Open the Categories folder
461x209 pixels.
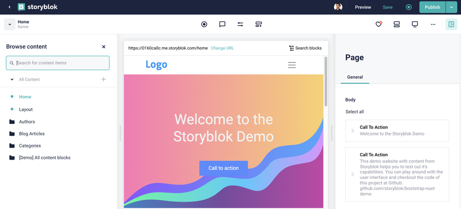tap(30, 146)
